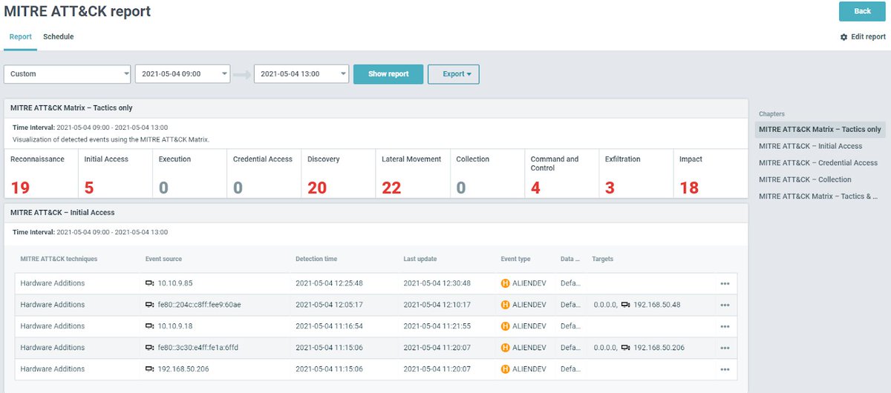Click Hardware Additions in the 10.10.9.85 row
The width and height of the screenshot is (891, 393).
click(x=53, y=283)
